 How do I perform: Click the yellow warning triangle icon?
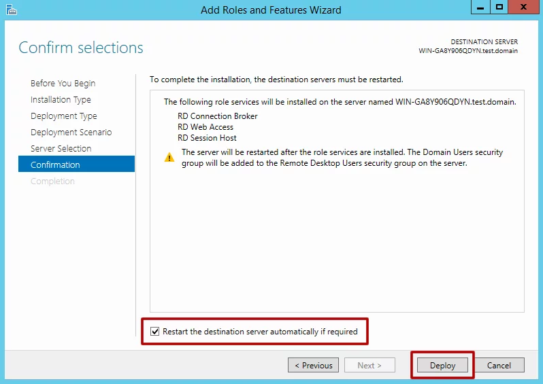(x=169, y=158)
